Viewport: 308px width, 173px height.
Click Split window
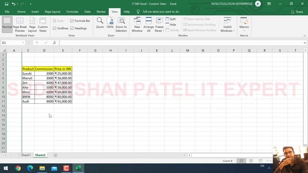tap(170, 19)
